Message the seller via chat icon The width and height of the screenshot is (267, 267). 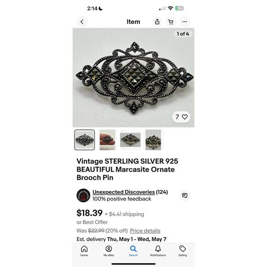pyautogui.click(x=185, y=195)
